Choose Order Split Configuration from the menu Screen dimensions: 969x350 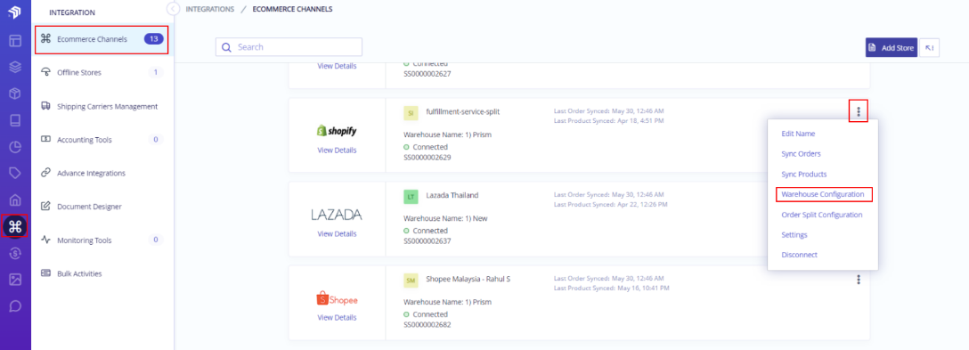tap(822, 215)
